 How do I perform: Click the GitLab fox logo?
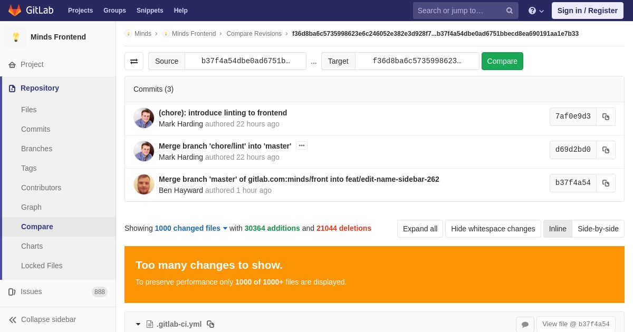[15, 11]
